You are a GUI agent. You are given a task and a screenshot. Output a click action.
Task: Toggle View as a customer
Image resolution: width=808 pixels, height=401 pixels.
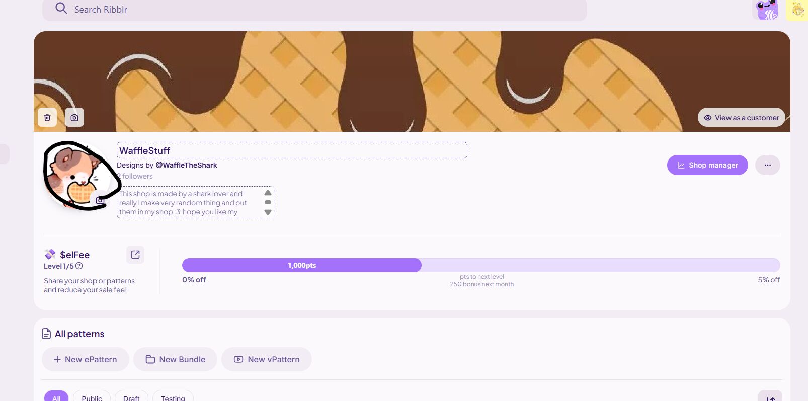coord(741,118)
